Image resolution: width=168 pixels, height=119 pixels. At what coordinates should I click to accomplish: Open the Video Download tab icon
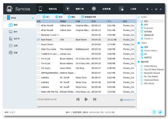tap(67, 8)
